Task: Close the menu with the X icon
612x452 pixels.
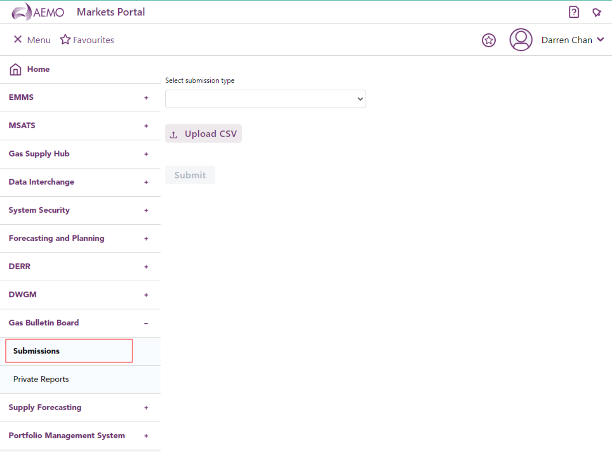Action: coord(18,39)
